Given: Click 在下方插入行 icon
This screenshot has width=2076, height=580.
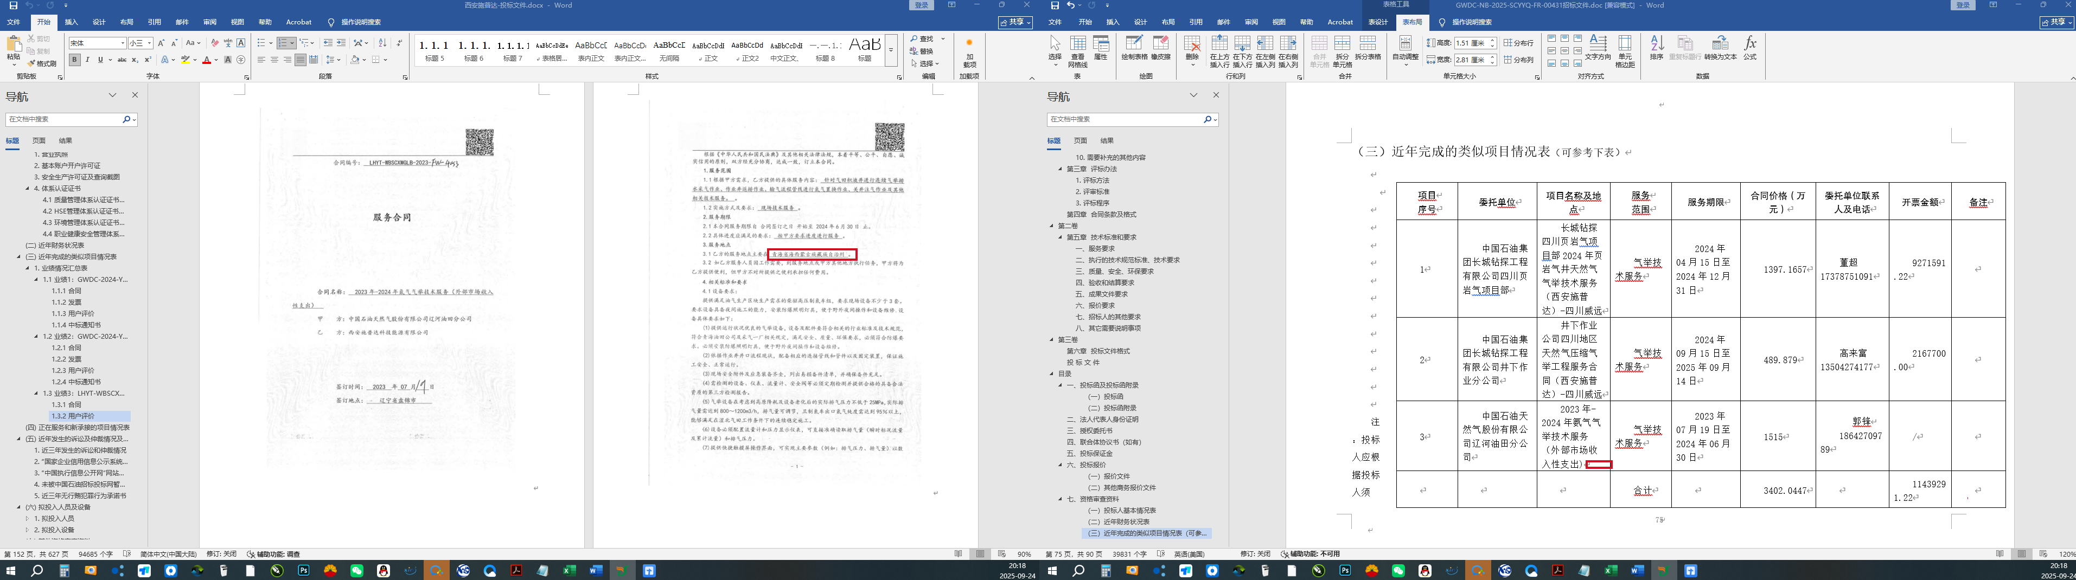Looking at the screenshot, I should click(x=1242, y=51).
